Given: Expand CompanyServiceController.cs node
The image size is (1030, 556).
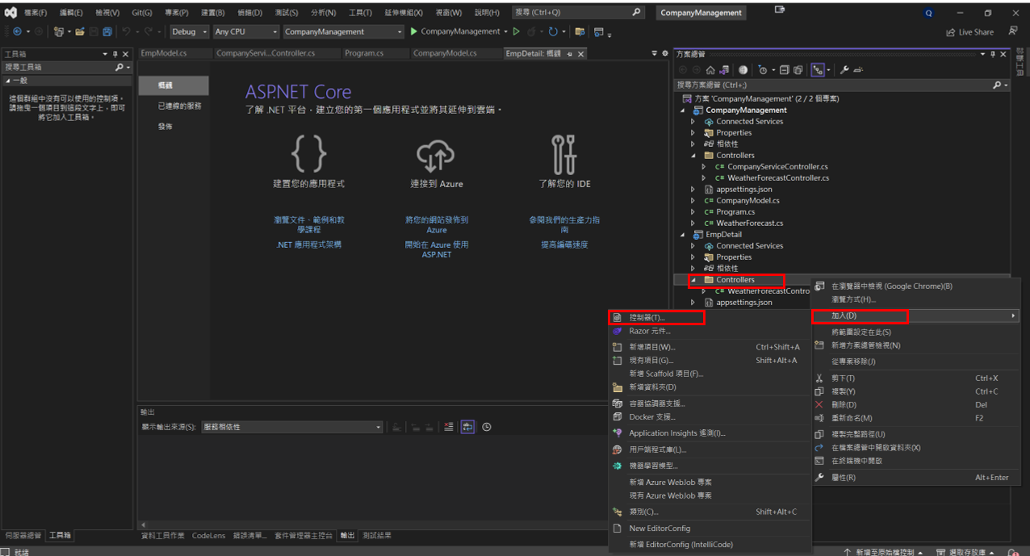Looking at the screenshot, I should [704, 167].
